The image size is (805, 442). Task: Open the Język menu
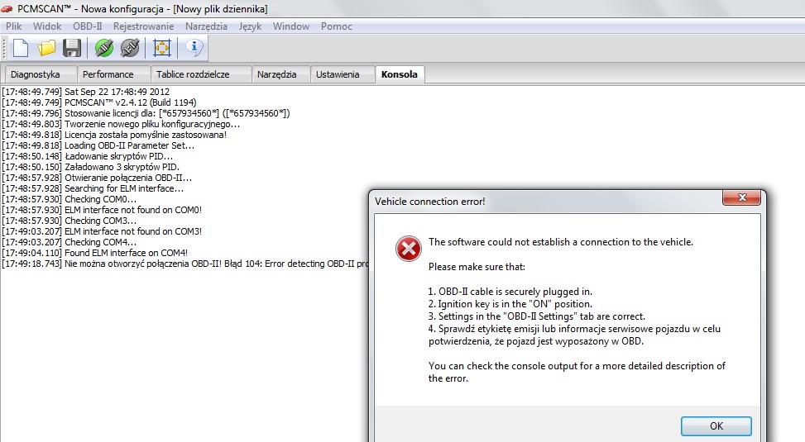click(x=250, y=26)
